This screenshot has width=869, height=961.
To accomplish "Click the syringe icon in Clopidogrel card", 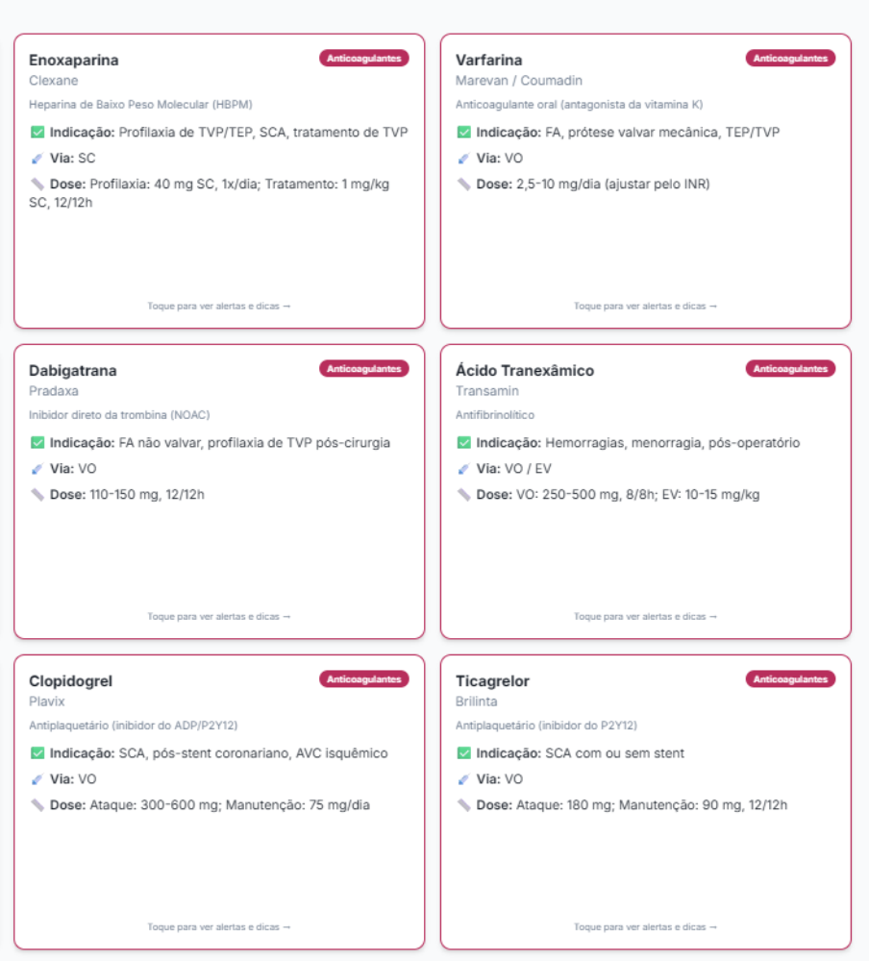I will click(x=37, y=779).
